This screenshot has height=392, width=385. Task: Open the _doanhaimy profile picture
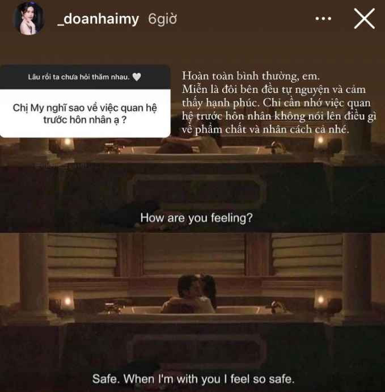(29, 18)
